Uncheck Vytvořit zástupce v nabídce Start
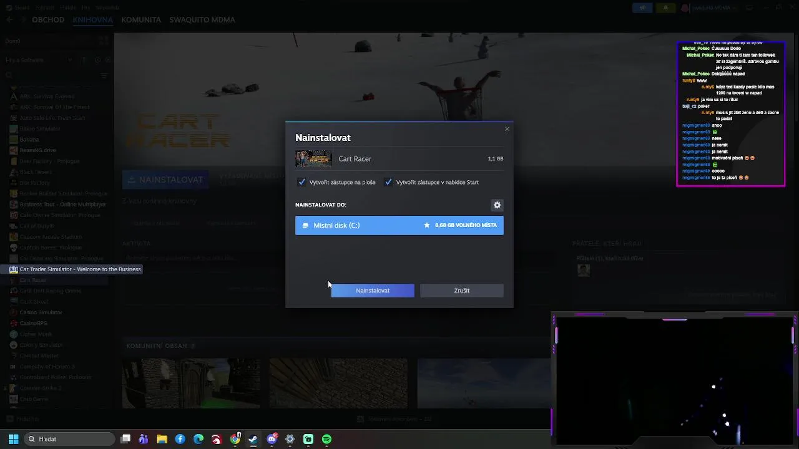 coord(389,182)
